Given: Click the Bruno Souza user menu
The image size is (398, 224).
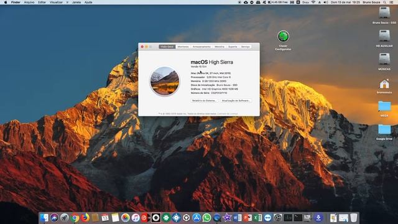Looking at the screenshot, I should click(371, 2).
